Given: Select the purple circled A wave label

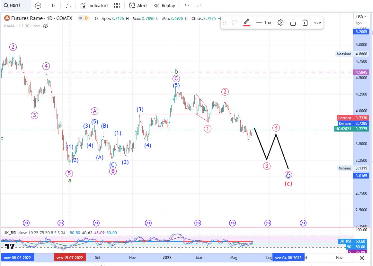Looking at the screenshot, I should [95, 111].
